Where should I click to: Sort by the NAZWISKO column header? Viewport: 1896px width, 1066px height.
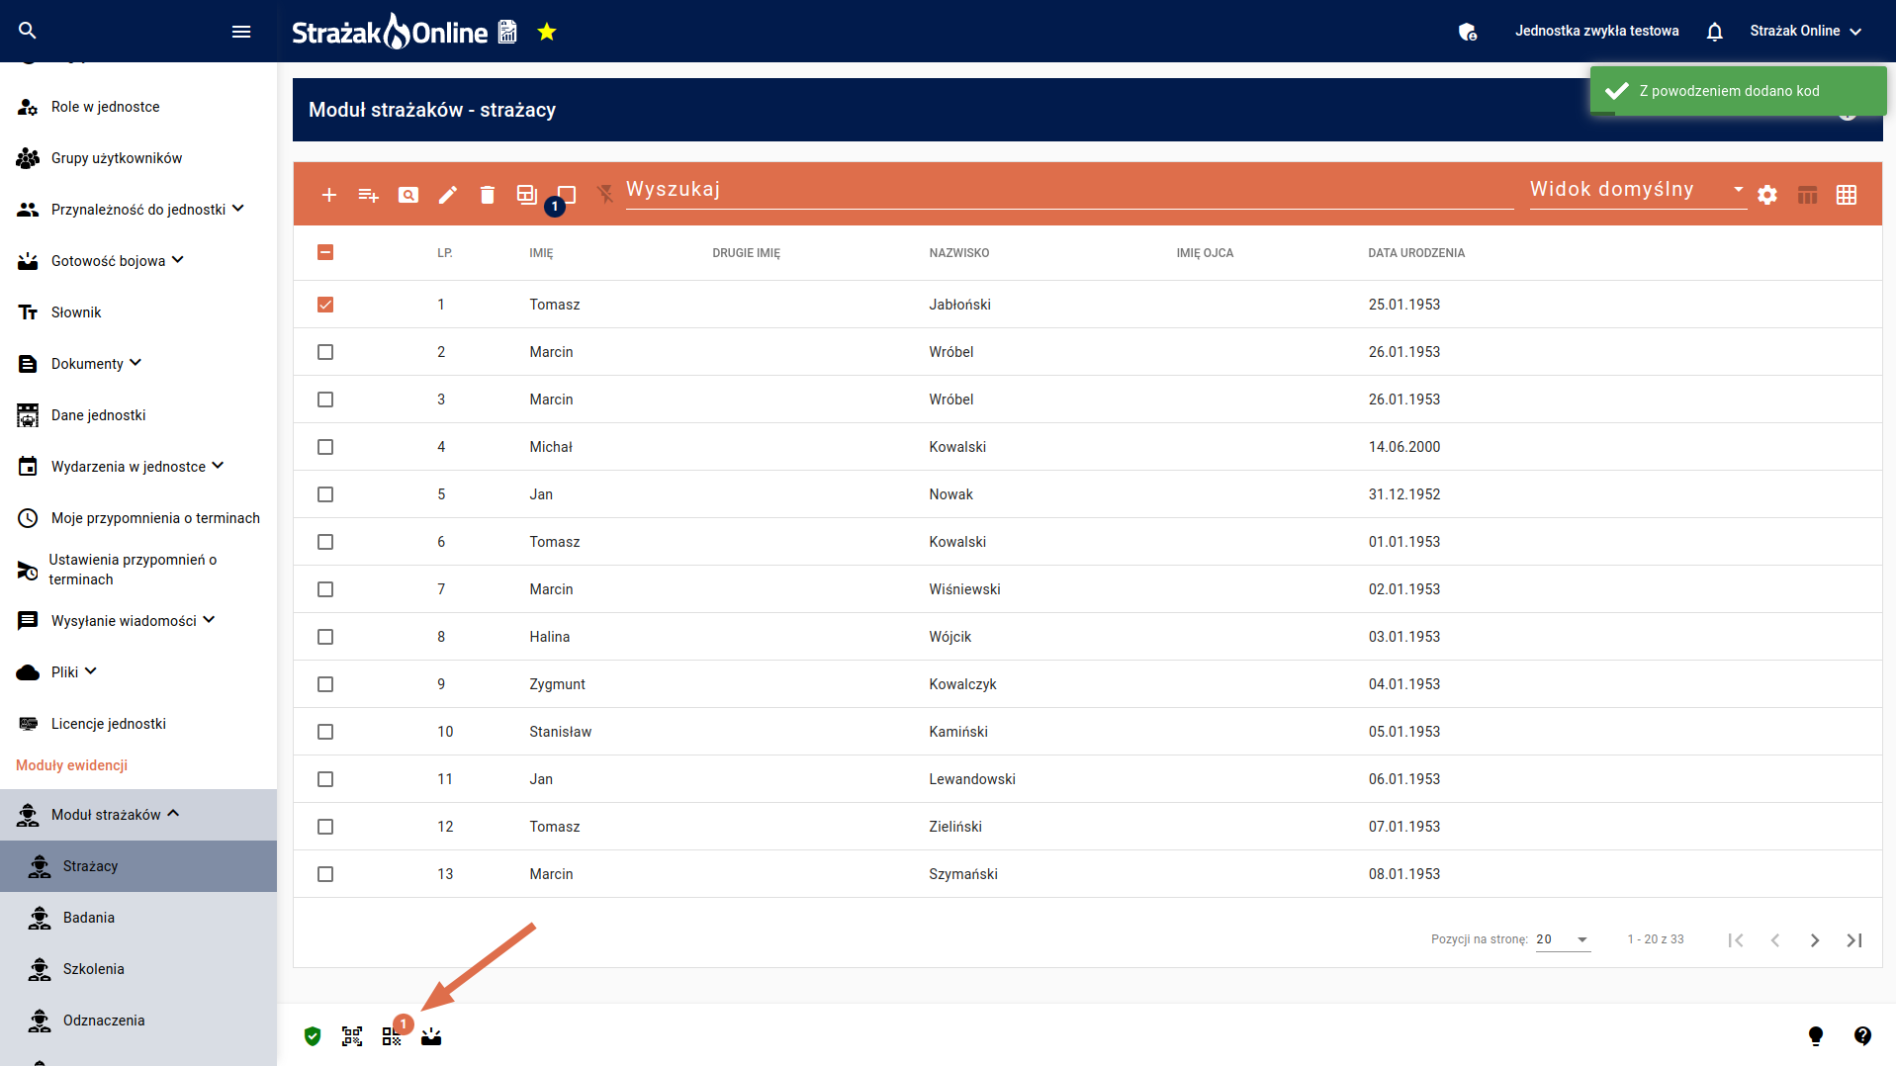point(958,253)
